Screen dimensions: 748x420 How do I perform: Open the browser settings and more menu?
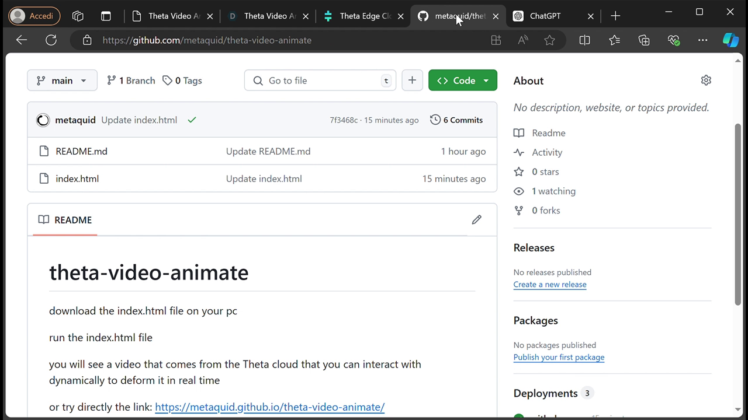(x=702, y=40)
